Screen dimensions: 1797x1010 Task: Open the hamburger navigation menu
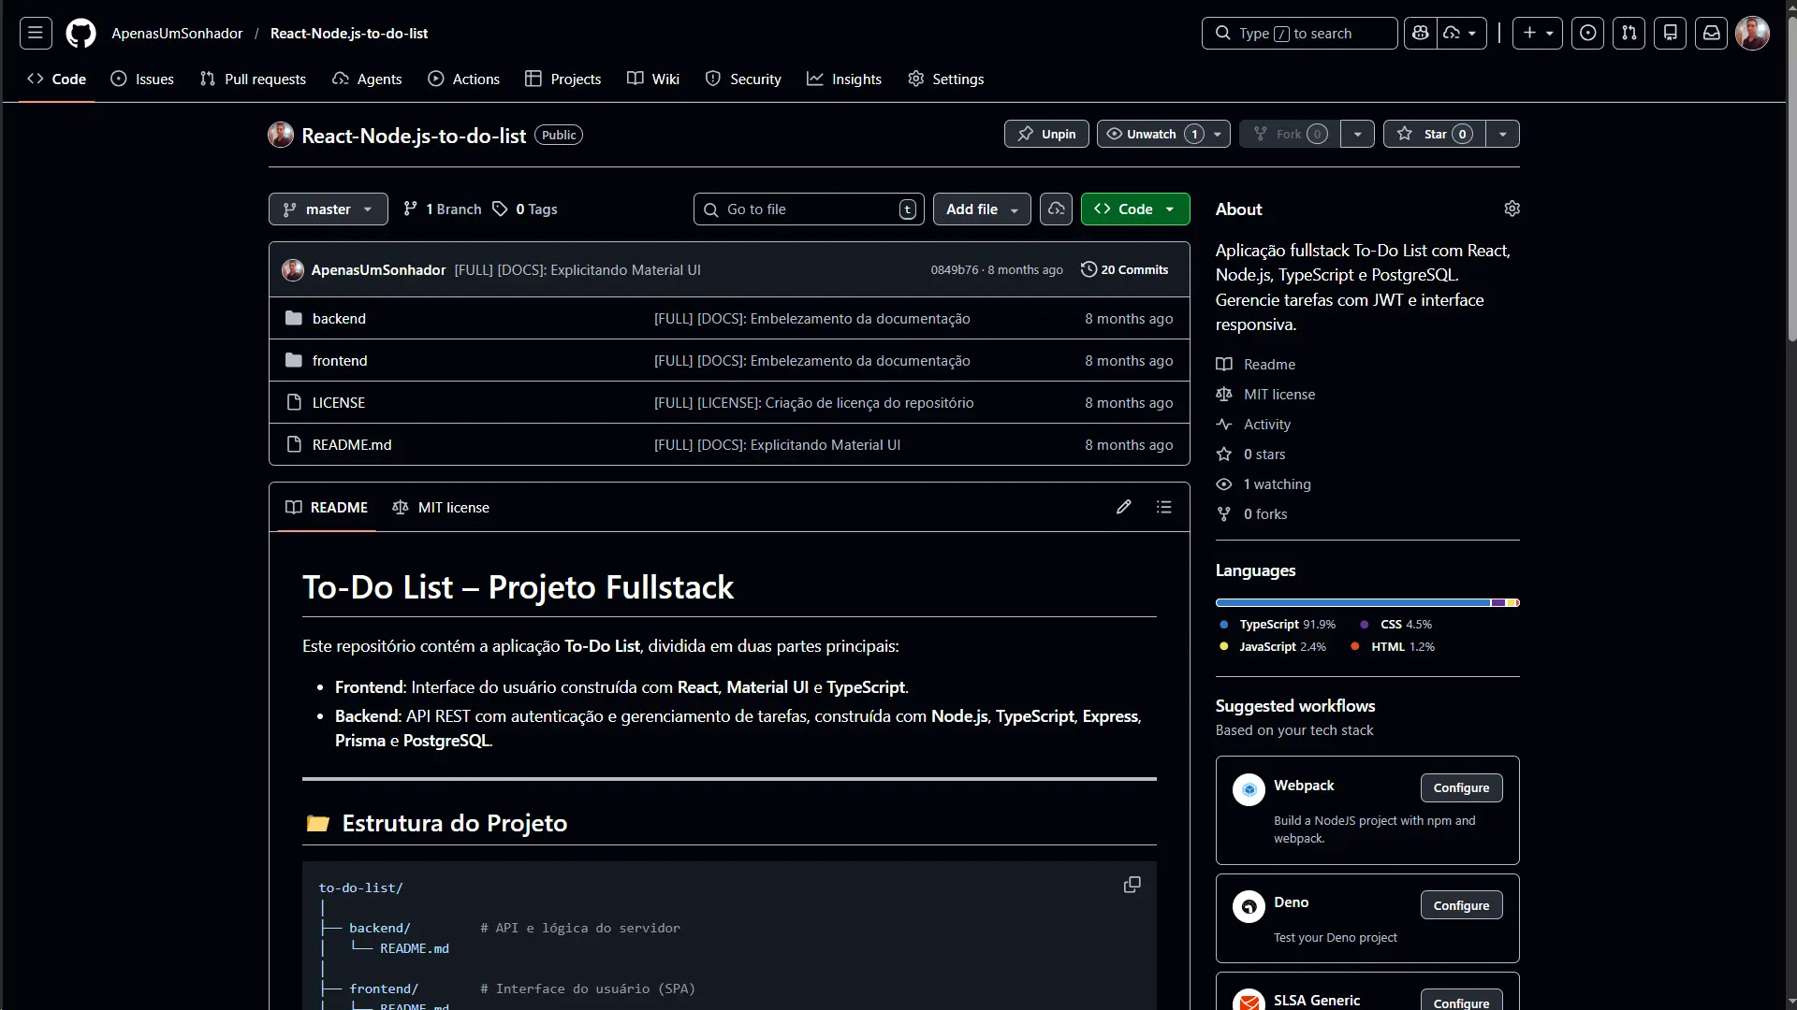coord(36,33)
